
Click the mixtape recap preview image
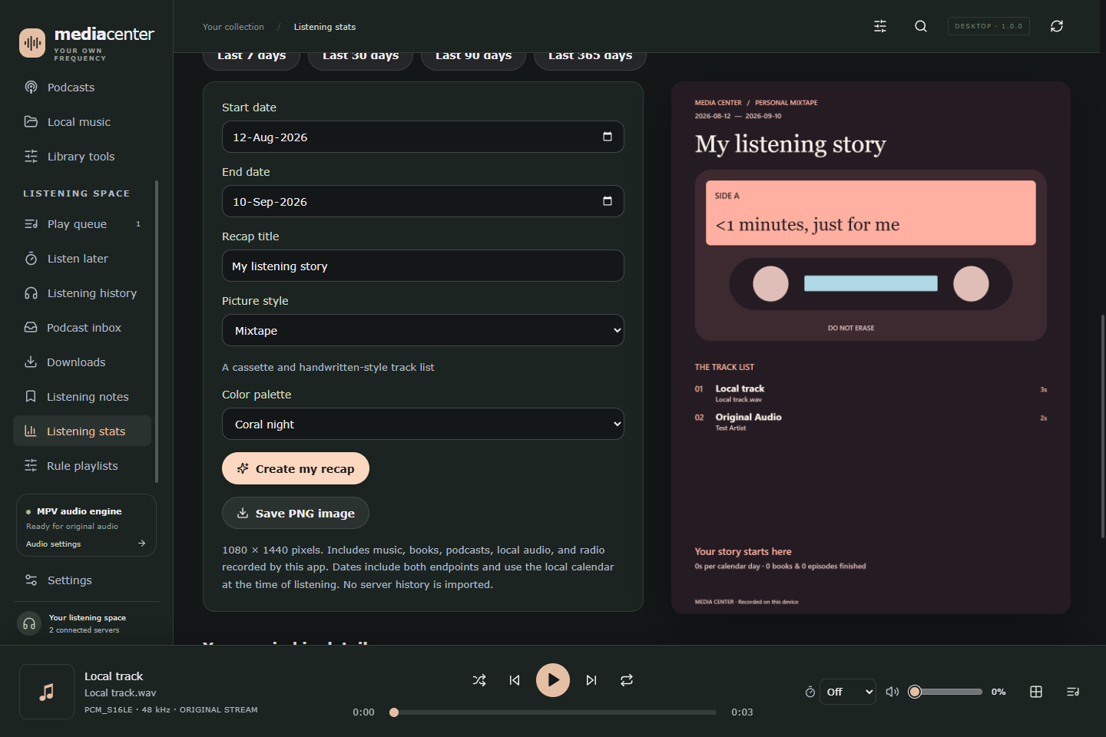(871, 348)
